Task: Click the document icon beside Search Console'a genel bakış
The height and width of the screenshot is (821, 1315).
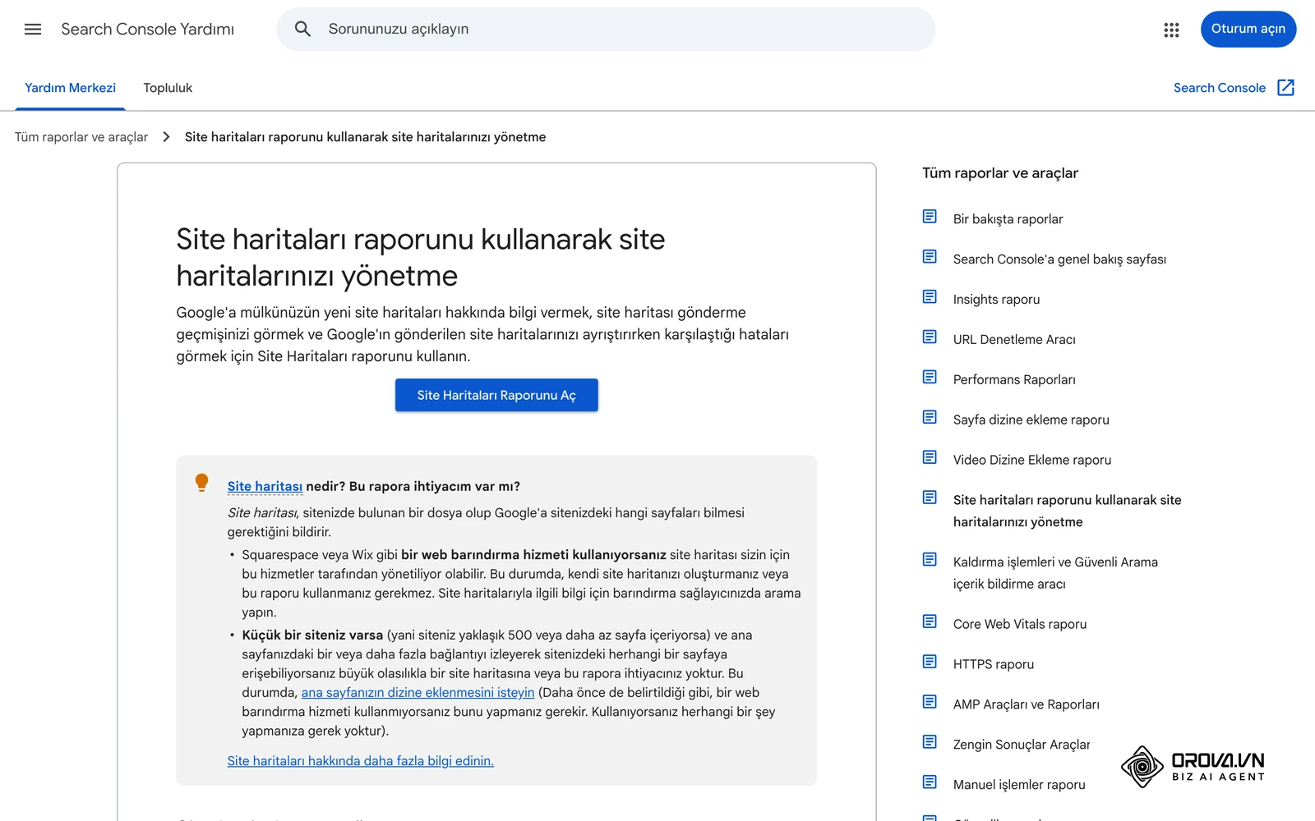Action: coord(930,257)
